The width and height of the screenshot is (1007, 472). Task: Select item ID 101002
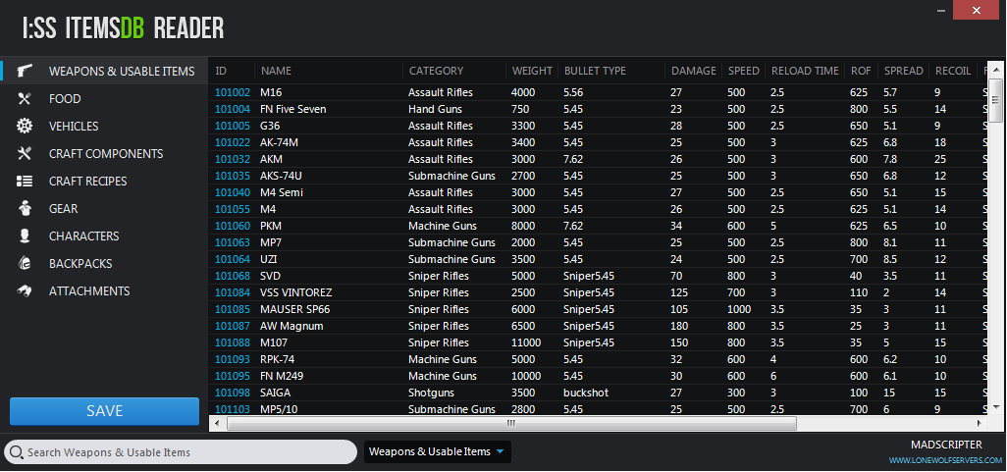(x=233, y=92)
